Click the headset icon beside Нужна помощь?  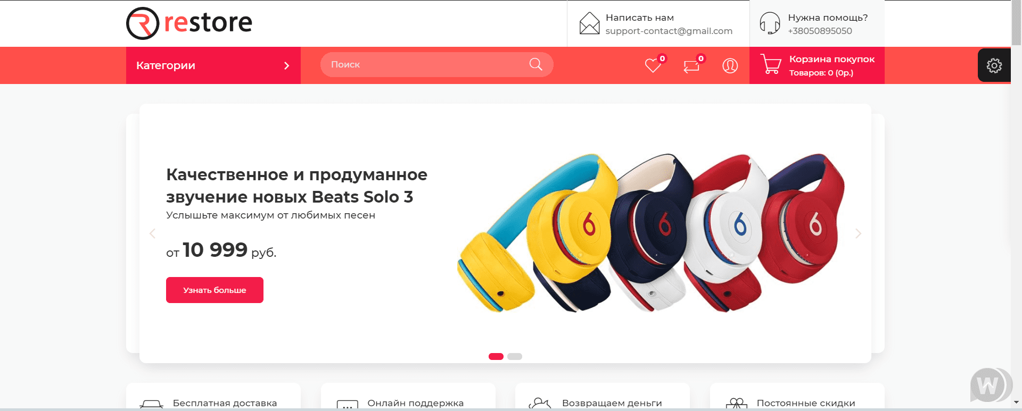(770, 23)
